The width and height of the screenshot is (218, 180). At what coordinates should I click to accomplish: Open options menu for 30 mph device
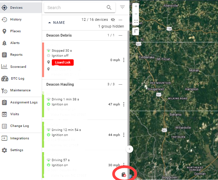pyautogui.click(x=124, y=165)
